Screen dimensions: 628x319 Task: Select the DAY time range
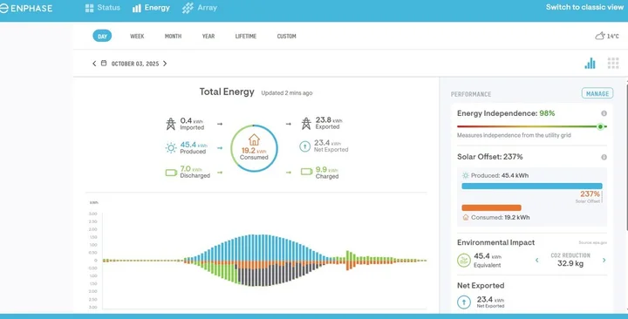click(102, 36)
